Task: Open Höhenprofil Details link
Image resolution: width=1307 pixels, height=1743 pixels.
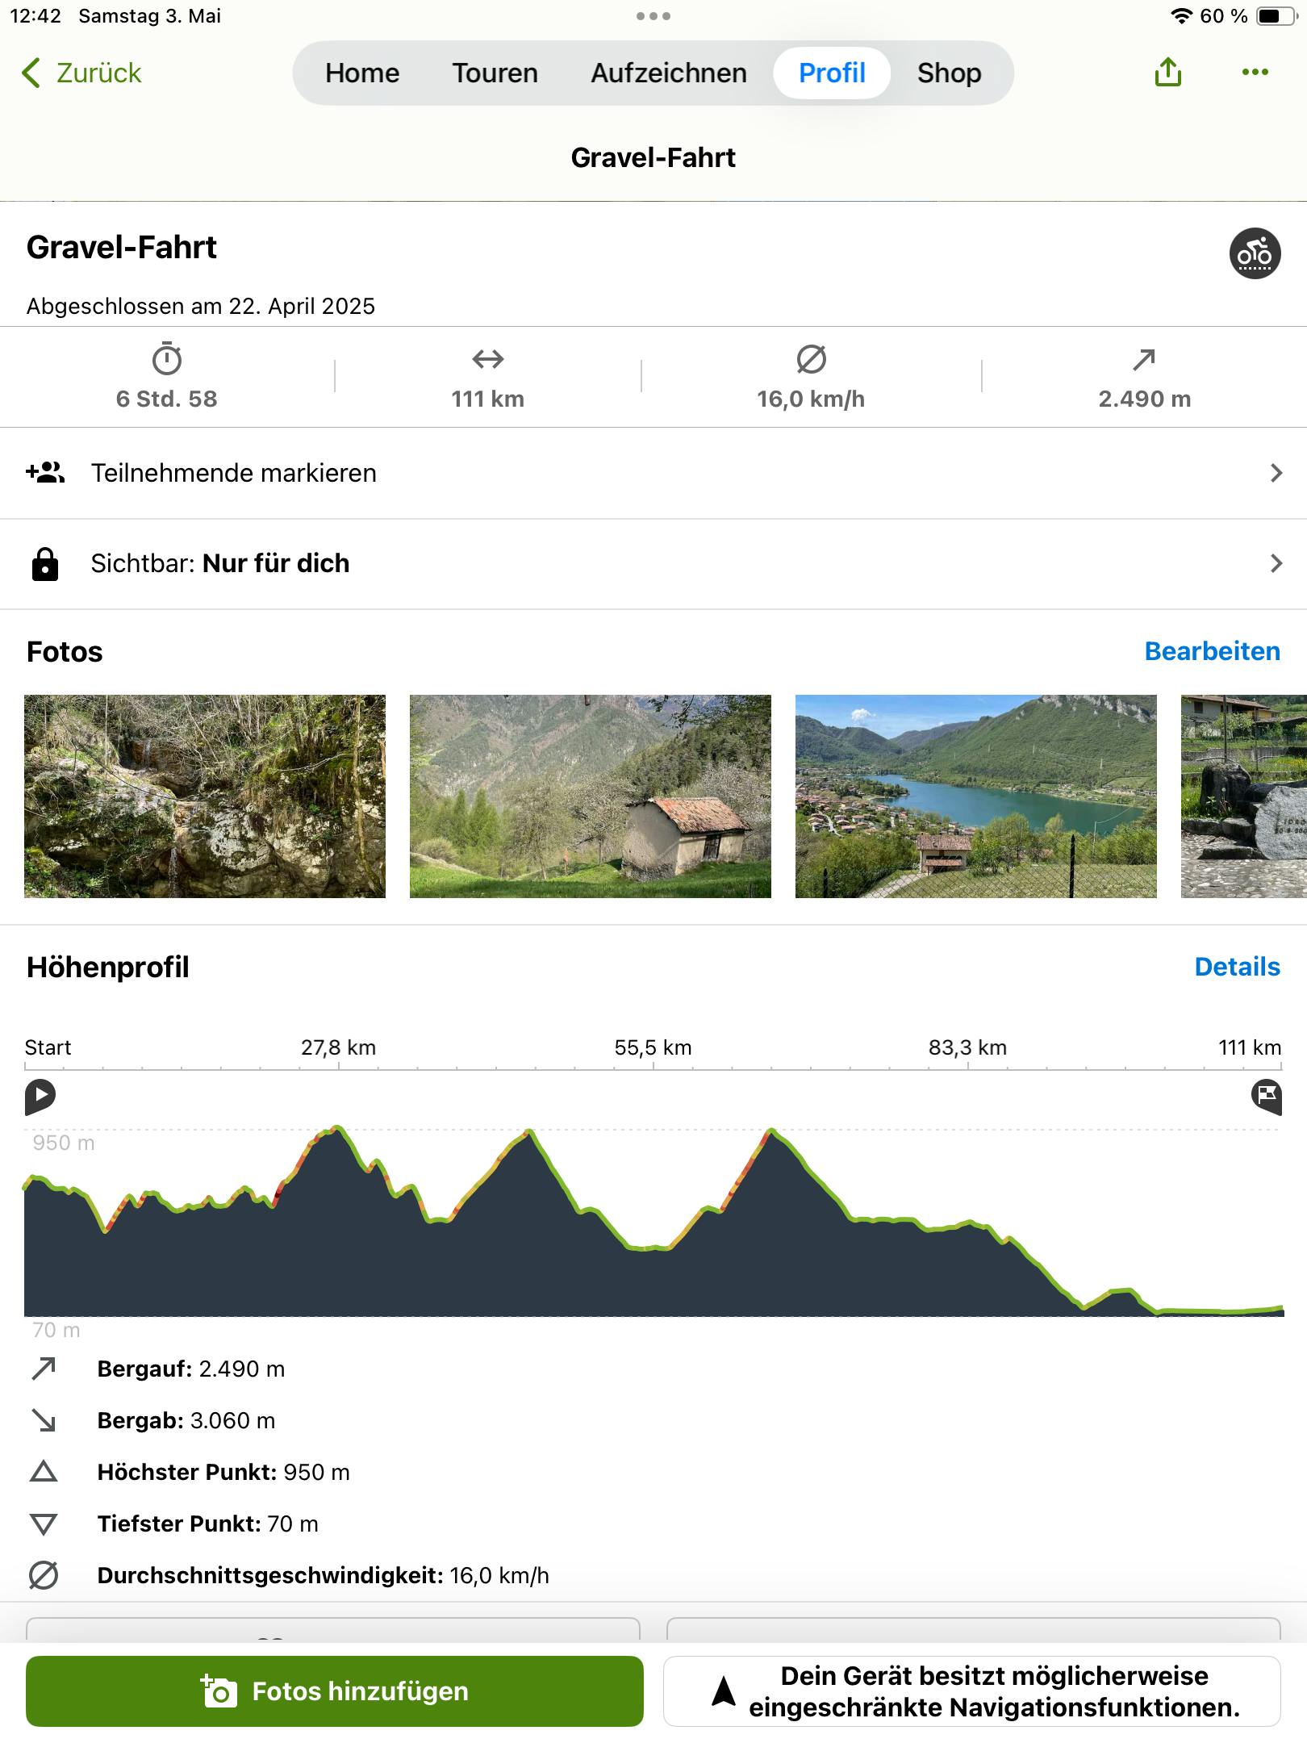Action: (1237, 967)
